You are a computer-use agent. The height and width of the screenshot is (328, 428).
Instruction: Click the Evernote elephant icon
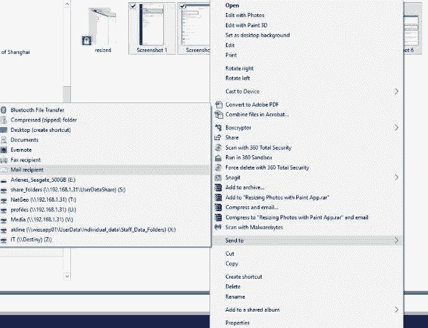pyautogui.click(x=3, y=150)
